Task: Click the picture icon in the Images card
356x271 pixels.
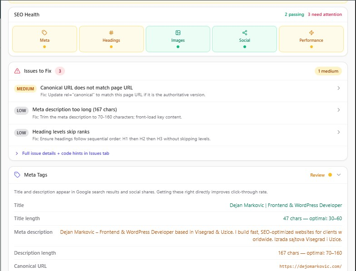Action: pos(178,33)
